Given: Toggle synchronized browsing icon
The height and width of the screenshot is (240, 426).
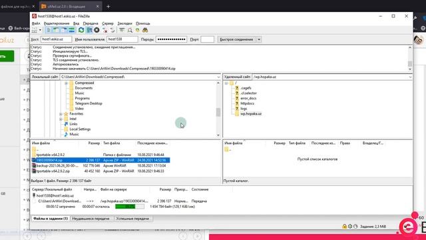Looking at the screenshot, I should 138,30.
